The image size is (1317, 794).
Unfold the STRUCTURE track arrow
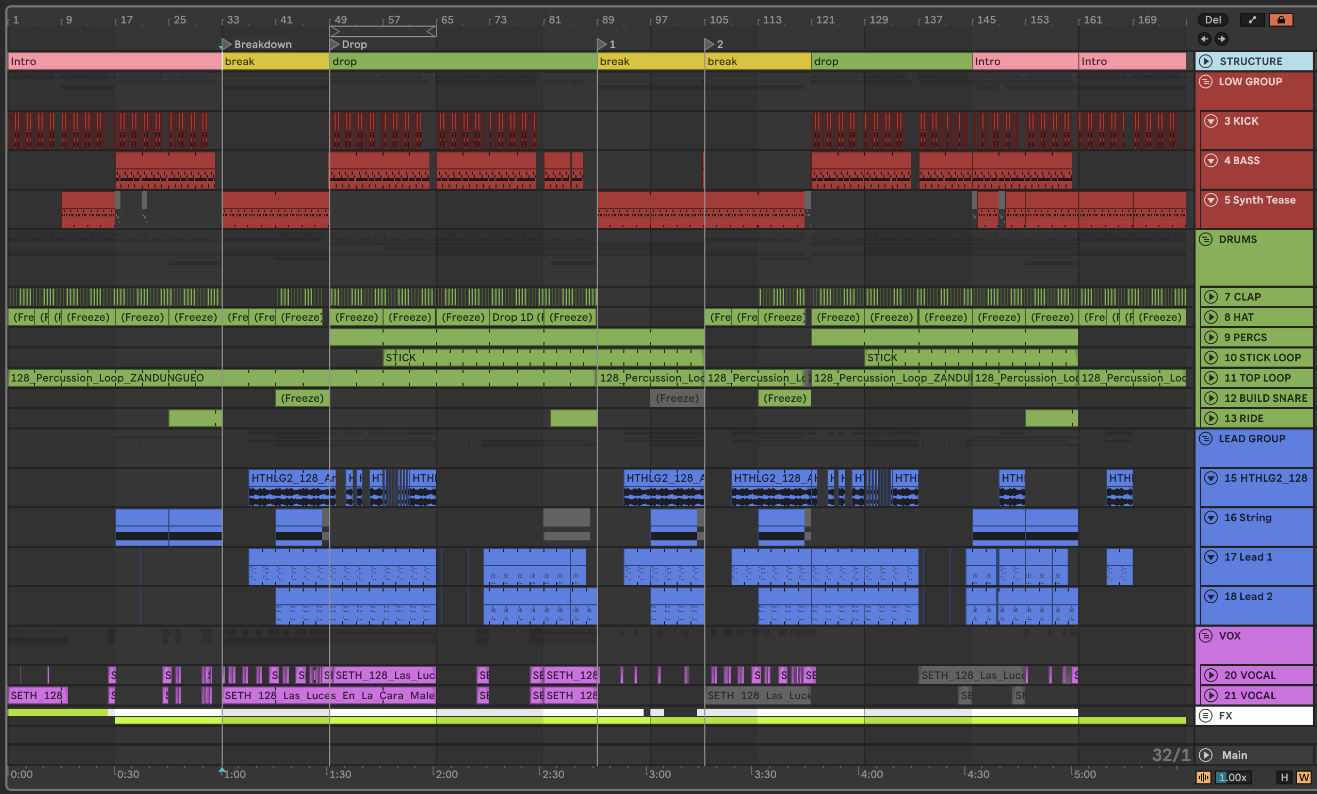coord(1206,61)
